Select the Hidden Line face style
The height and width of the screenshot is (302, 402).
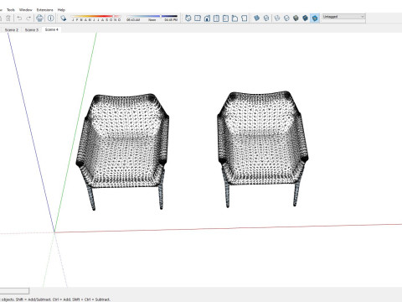coord(286,18)
